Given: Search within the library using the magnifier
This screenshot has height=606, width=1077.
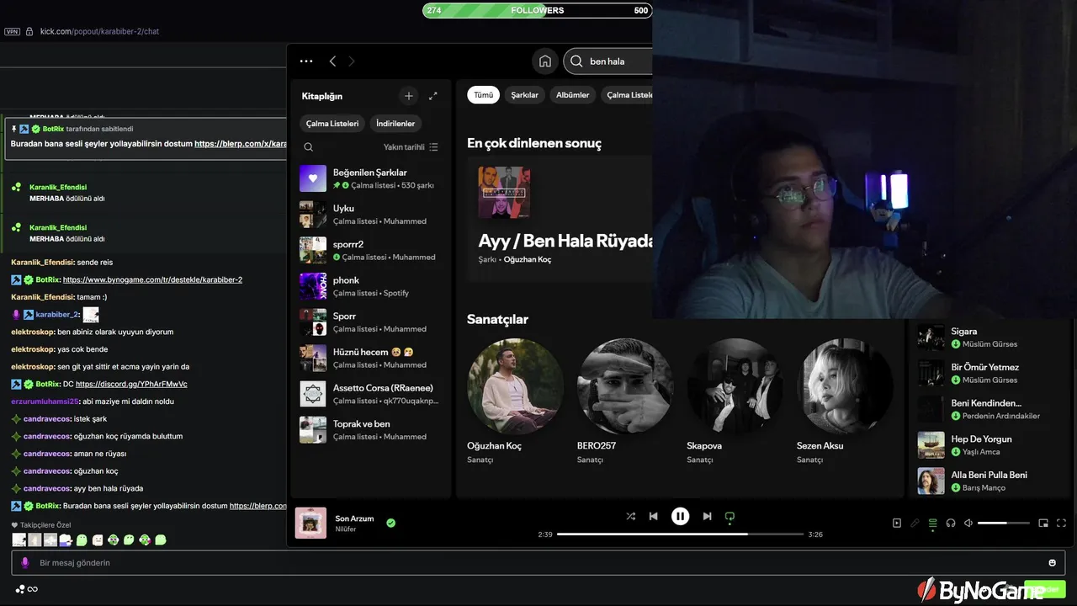Looking at the screenshot, I should point(309,147).
